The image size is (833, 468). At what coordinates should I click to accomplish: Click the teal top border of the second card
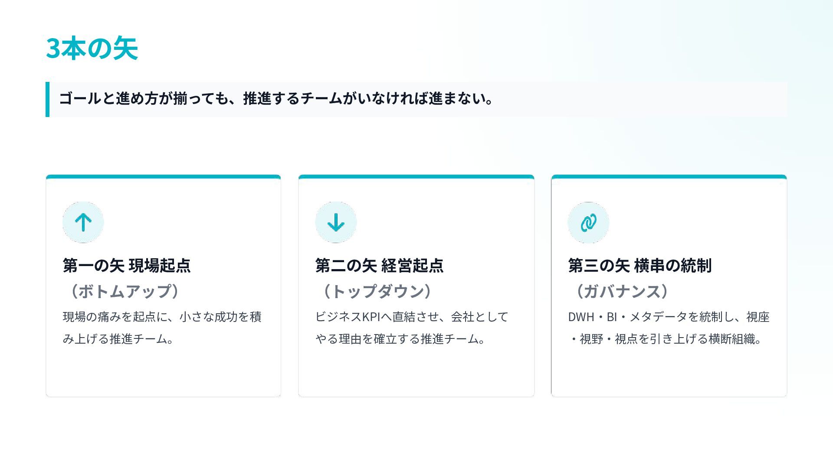416,177
